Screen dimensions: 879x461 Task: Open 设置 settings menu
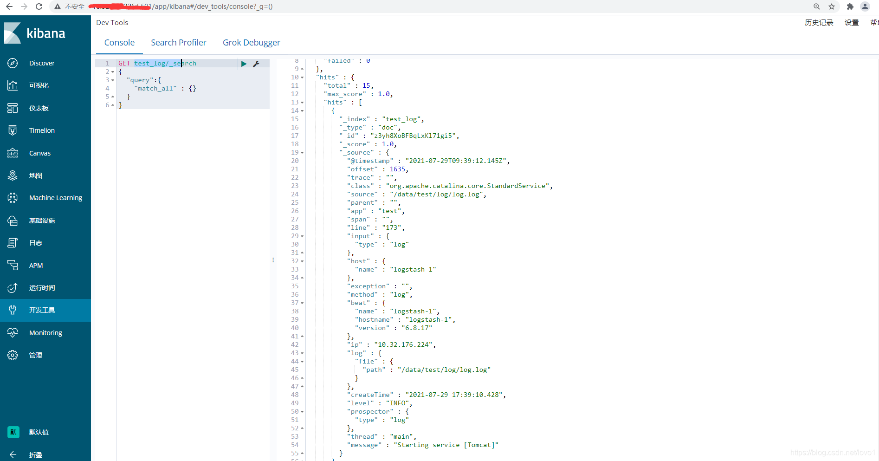[852, 22]
